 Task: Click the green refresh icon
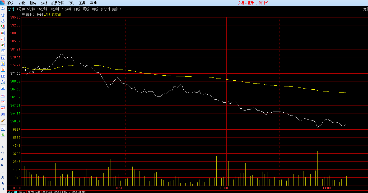tap(3, 135)
